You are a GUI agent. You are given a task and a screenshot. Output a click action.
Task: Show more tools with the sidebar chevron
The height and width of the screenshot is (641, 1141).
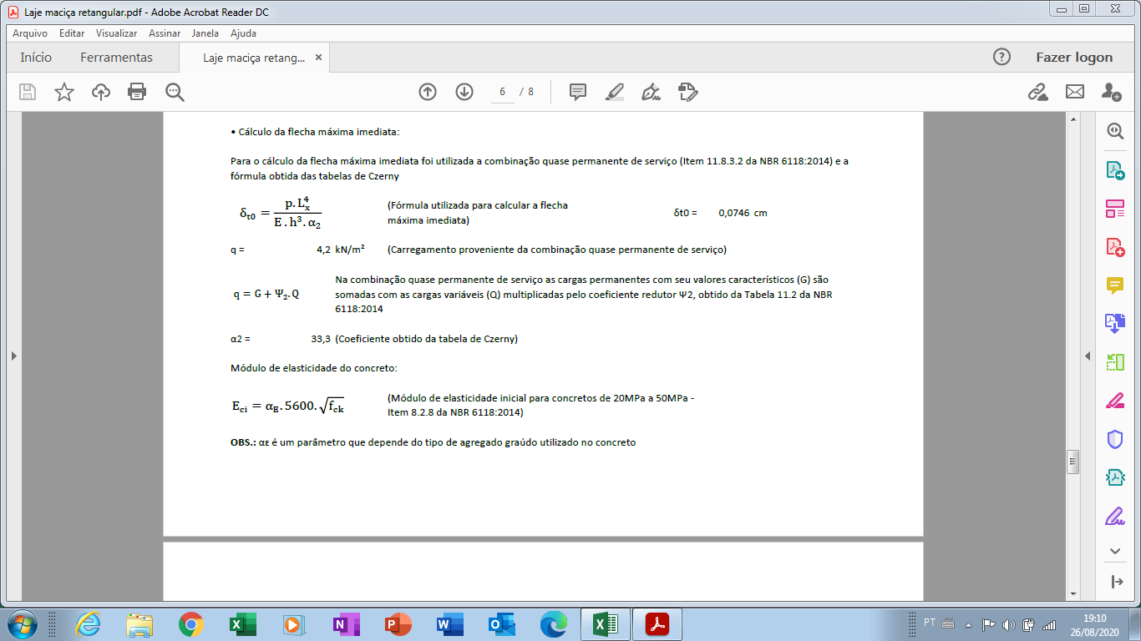[1115, 551]
